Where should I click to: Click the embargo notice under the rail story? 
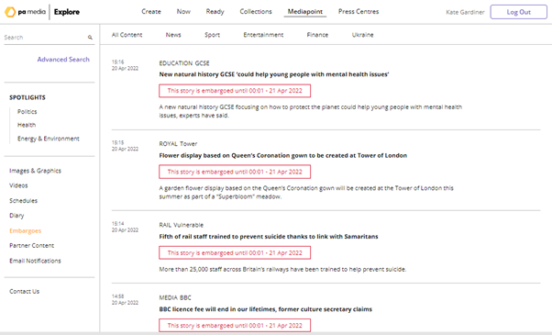point(235,253)
